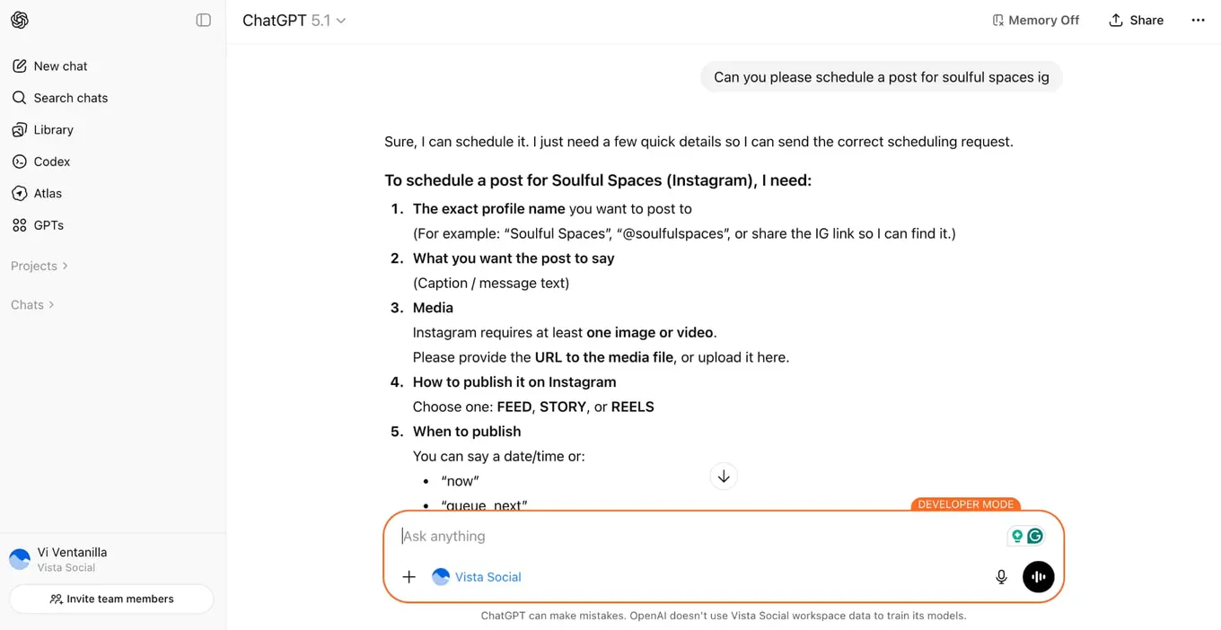Click the Memory Off indicator
This screenshot has height=630, width=1221.
[x=1035, y=19]
